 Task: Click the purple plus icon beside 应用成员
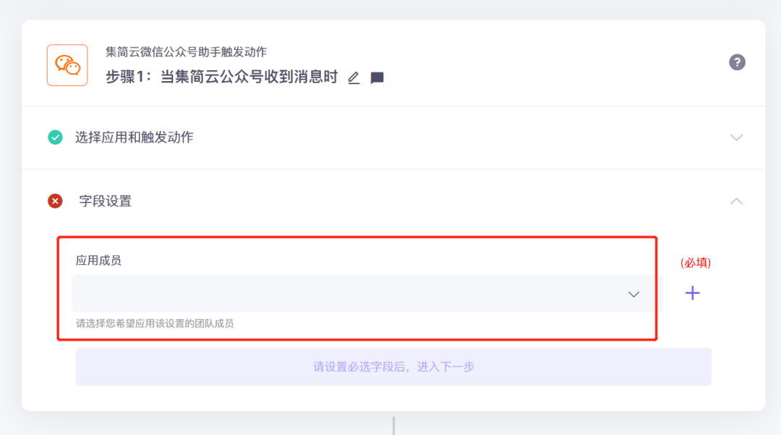[692, 293]
